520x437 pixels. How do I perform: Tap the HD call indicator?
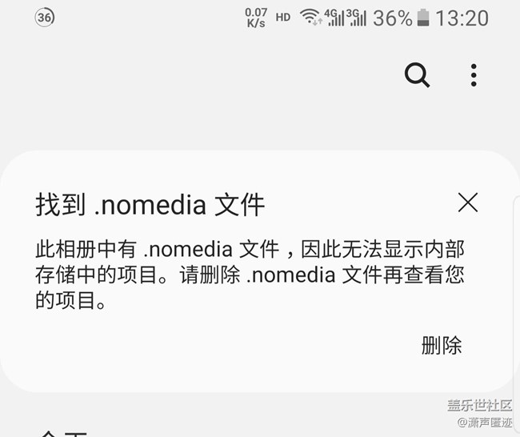coord(283,18)
